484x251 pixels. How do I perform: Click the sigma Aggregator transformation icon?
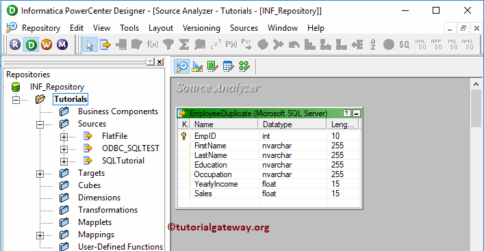(184, 44)
